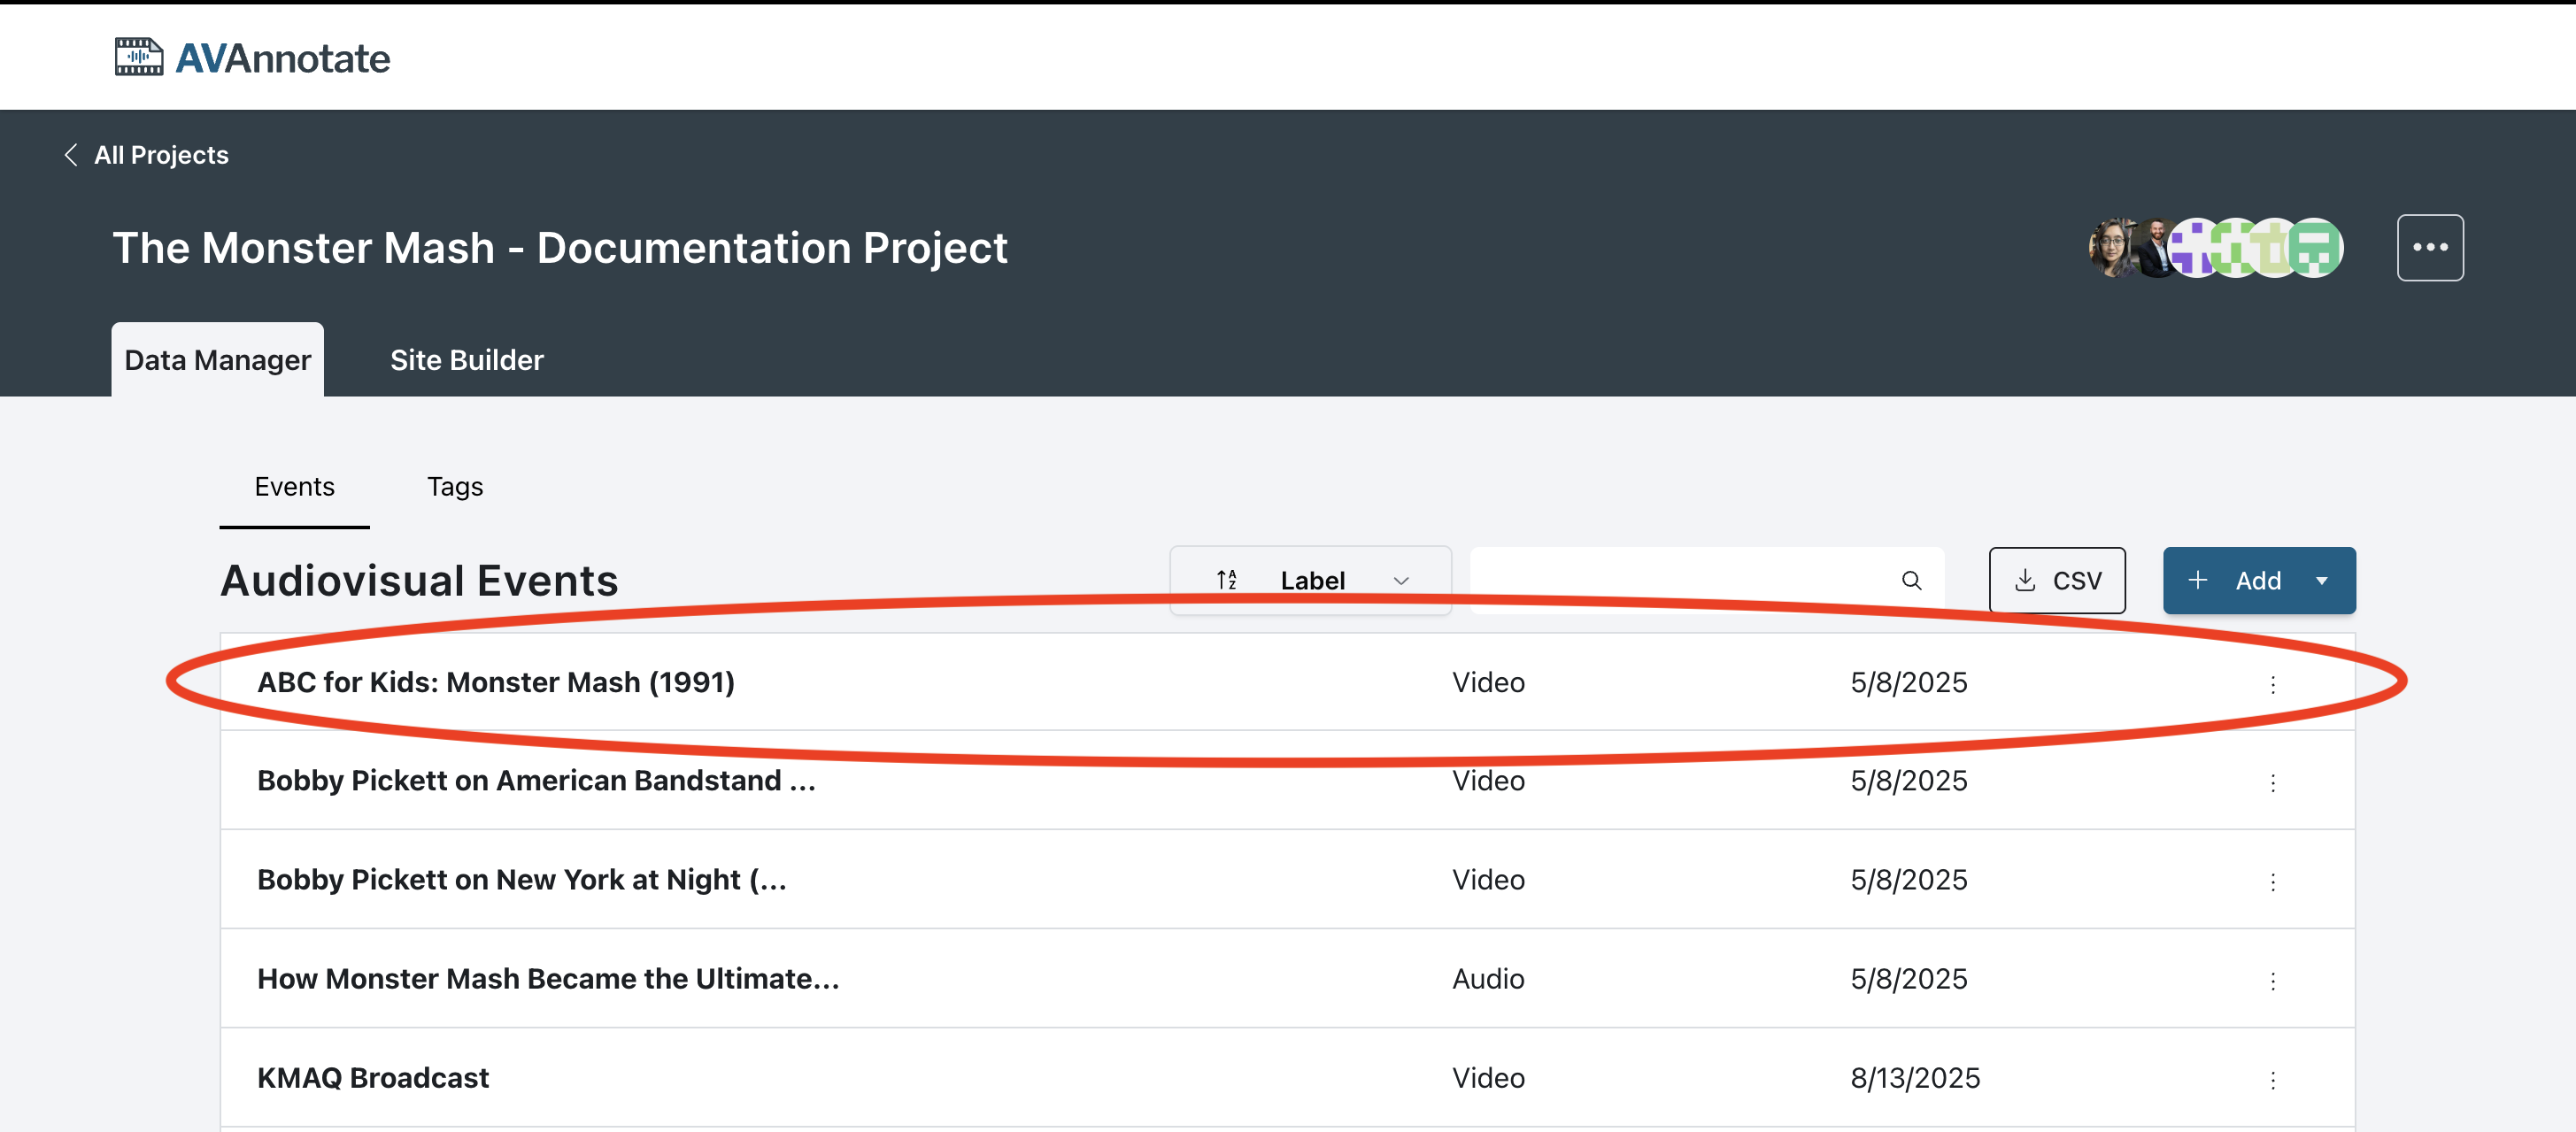2576x1132 pixels.
Task: Open the KMAQ Broadcast event
Action: click(373, 1077)
